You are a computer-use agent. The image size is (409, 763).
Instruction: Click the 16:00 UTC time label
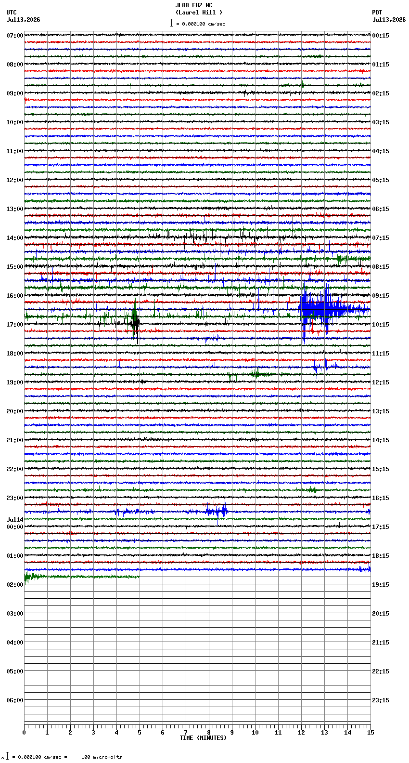15,296
